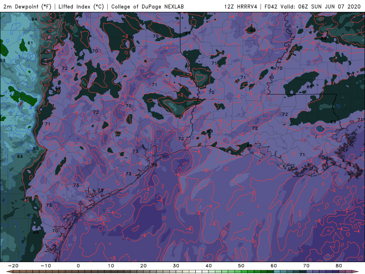The image size is (365, 274).
Task: Click the "63" dewpoint value at left edge
Action: pyautogui.click(x=3, y=61)
